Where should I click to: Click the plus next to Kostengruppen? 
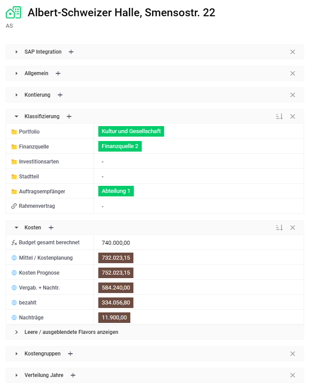[x=70, y=354]
